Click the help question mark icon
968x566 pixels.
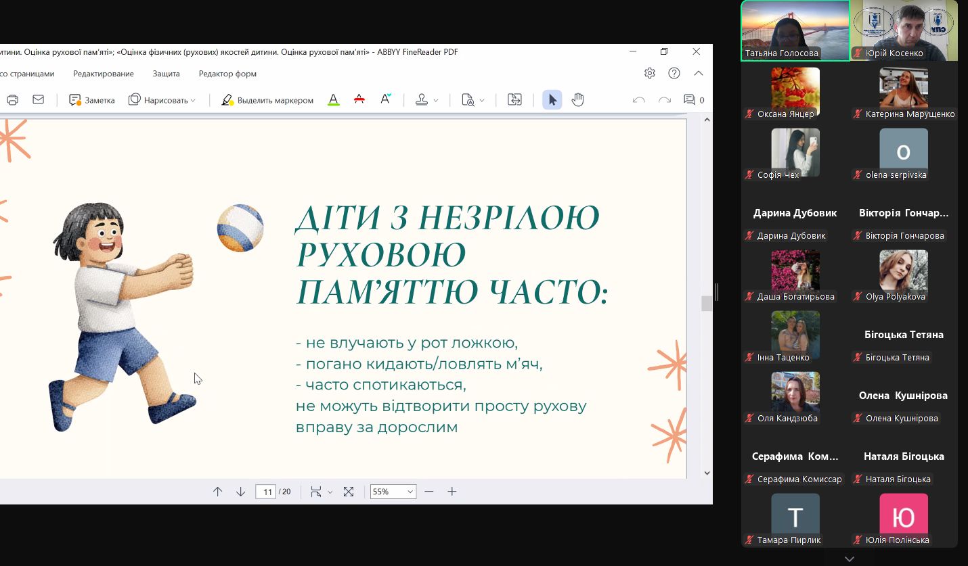click(x=674, y=73)
